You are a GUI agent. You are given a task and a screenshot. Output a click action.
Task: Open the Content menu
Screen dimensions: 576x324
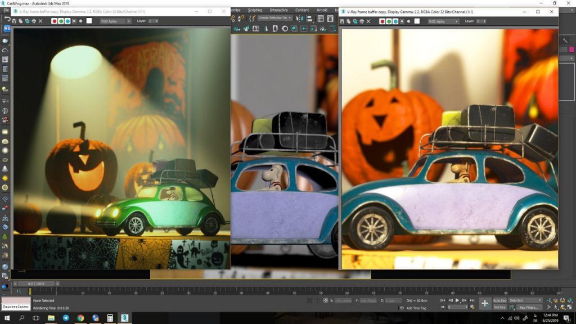pos(302,10)
